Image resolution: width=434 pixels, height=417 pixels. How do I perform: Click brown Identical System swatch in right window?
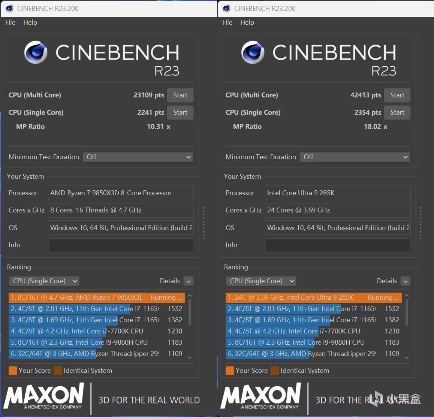coord(275,371)
